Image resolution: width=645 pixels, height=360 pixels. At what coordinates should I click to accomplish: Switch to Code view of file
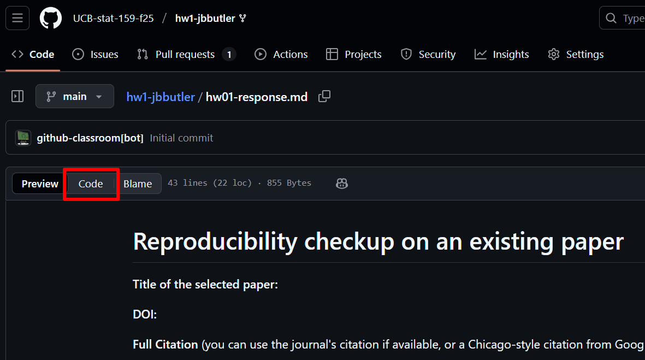click(x=91, y=184)
